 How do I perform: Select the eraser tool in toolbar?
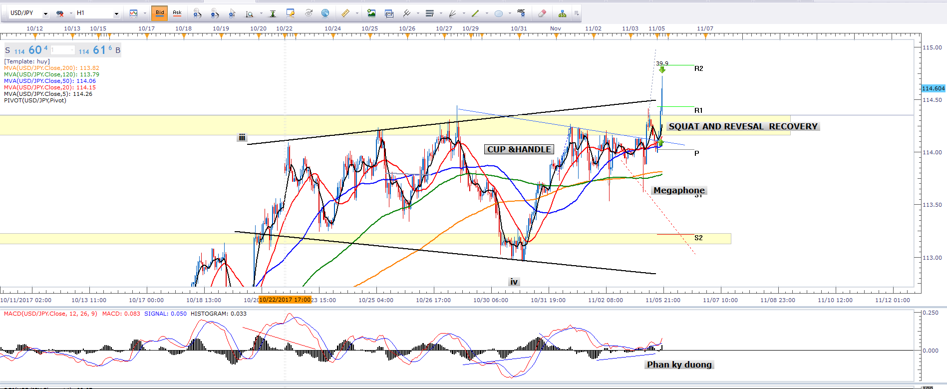click(x=542, y=13)
